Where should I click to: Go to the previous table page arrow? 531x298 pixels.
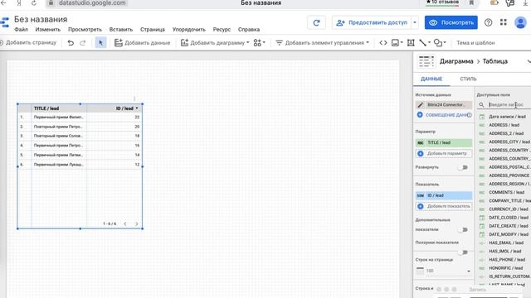(x=125, y=223)
